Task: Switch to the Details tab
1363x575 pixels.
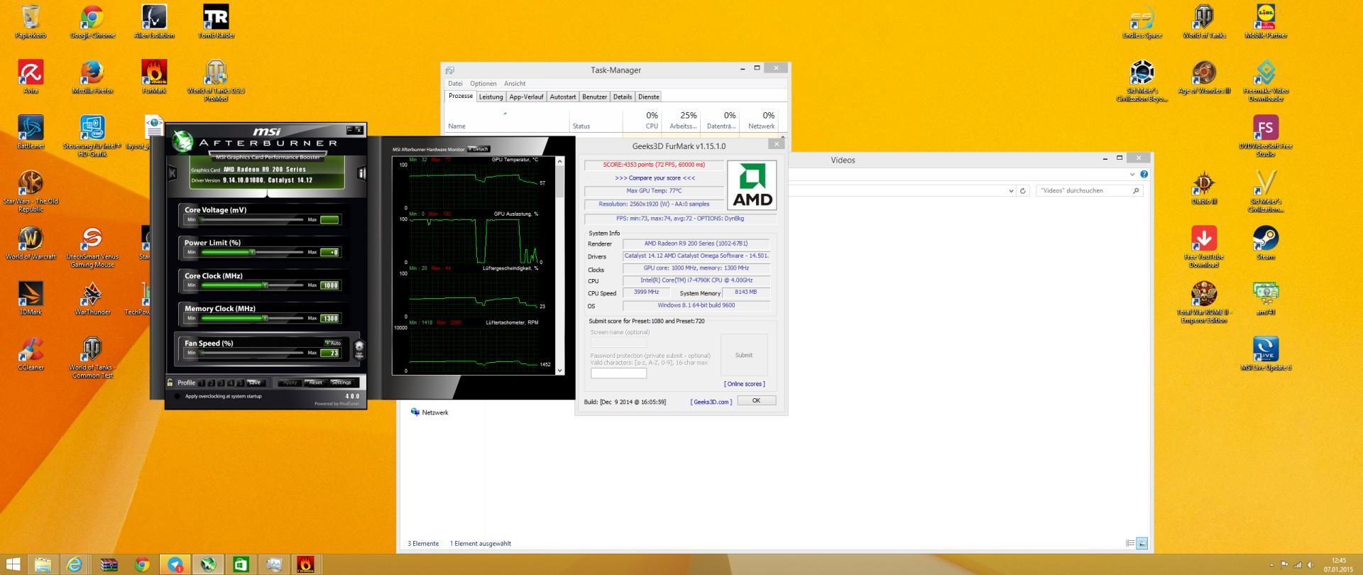Action: coord(623,97)
